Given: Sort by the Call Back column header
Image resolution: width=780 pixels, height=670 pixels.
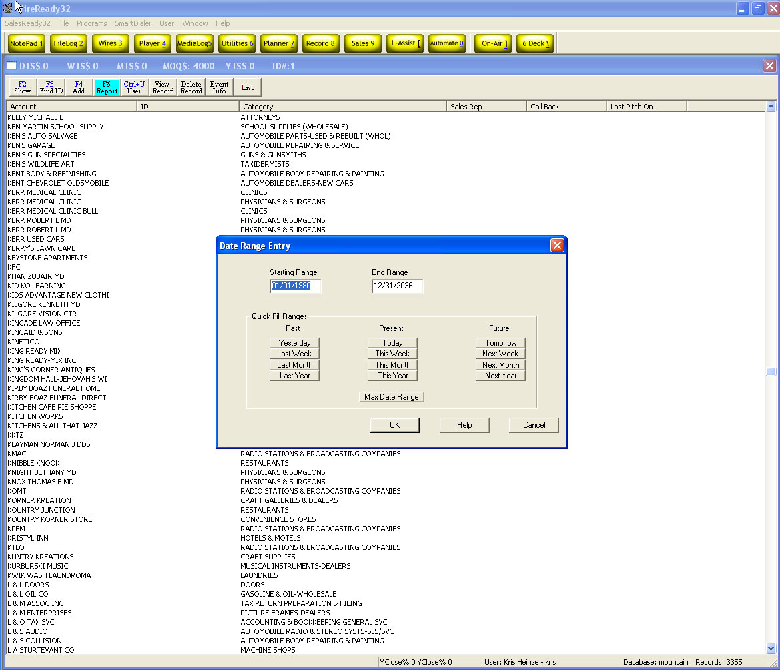Looking at the screenshot, I should tap(566, 107).
